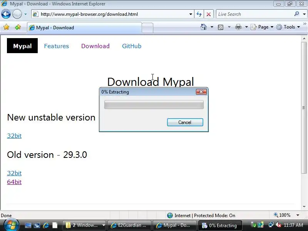Expand the zoom level dropdown arrow
The width and height of the screenshot is (308, 231).
pyautogui.click(x=298, y=215)
